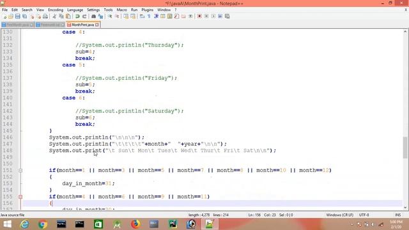The width and height of the screenshot is (409, 230).
Task: Click the vertical scrollbar up arrow
Action: pos(405,32)
